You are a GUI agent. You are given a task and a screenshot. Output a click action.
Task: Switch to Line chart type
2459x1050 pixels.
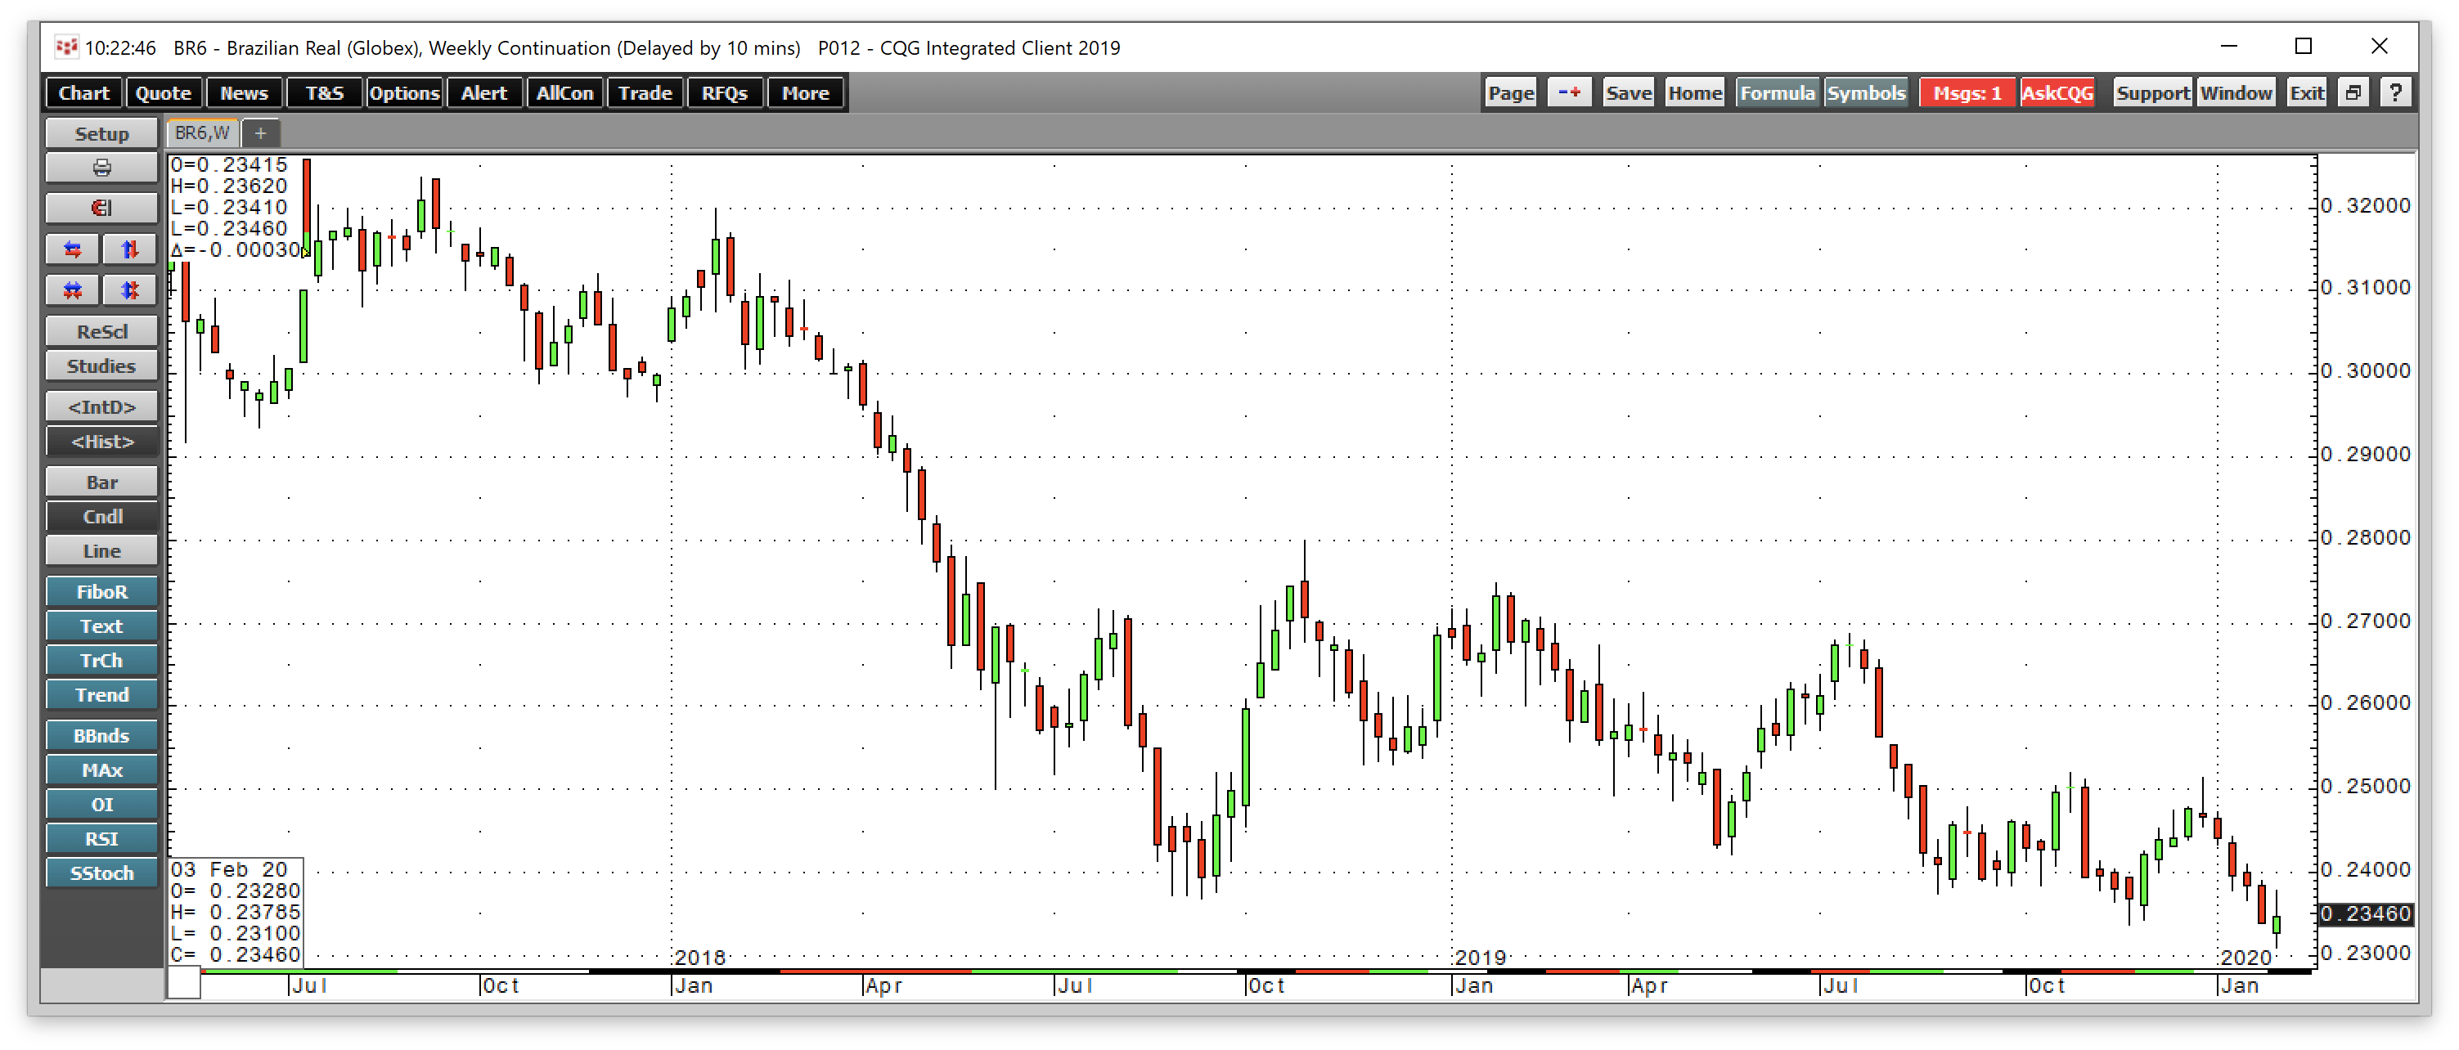(x=101, y=551)
